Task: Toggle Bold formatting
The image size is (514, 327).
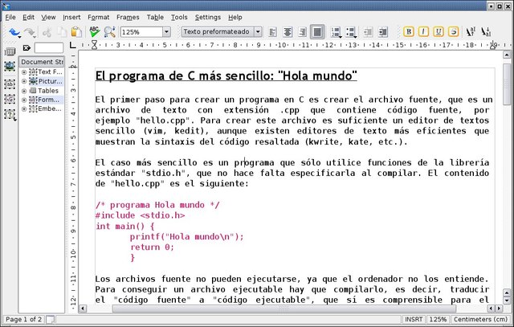Action: tap(409, 32)
